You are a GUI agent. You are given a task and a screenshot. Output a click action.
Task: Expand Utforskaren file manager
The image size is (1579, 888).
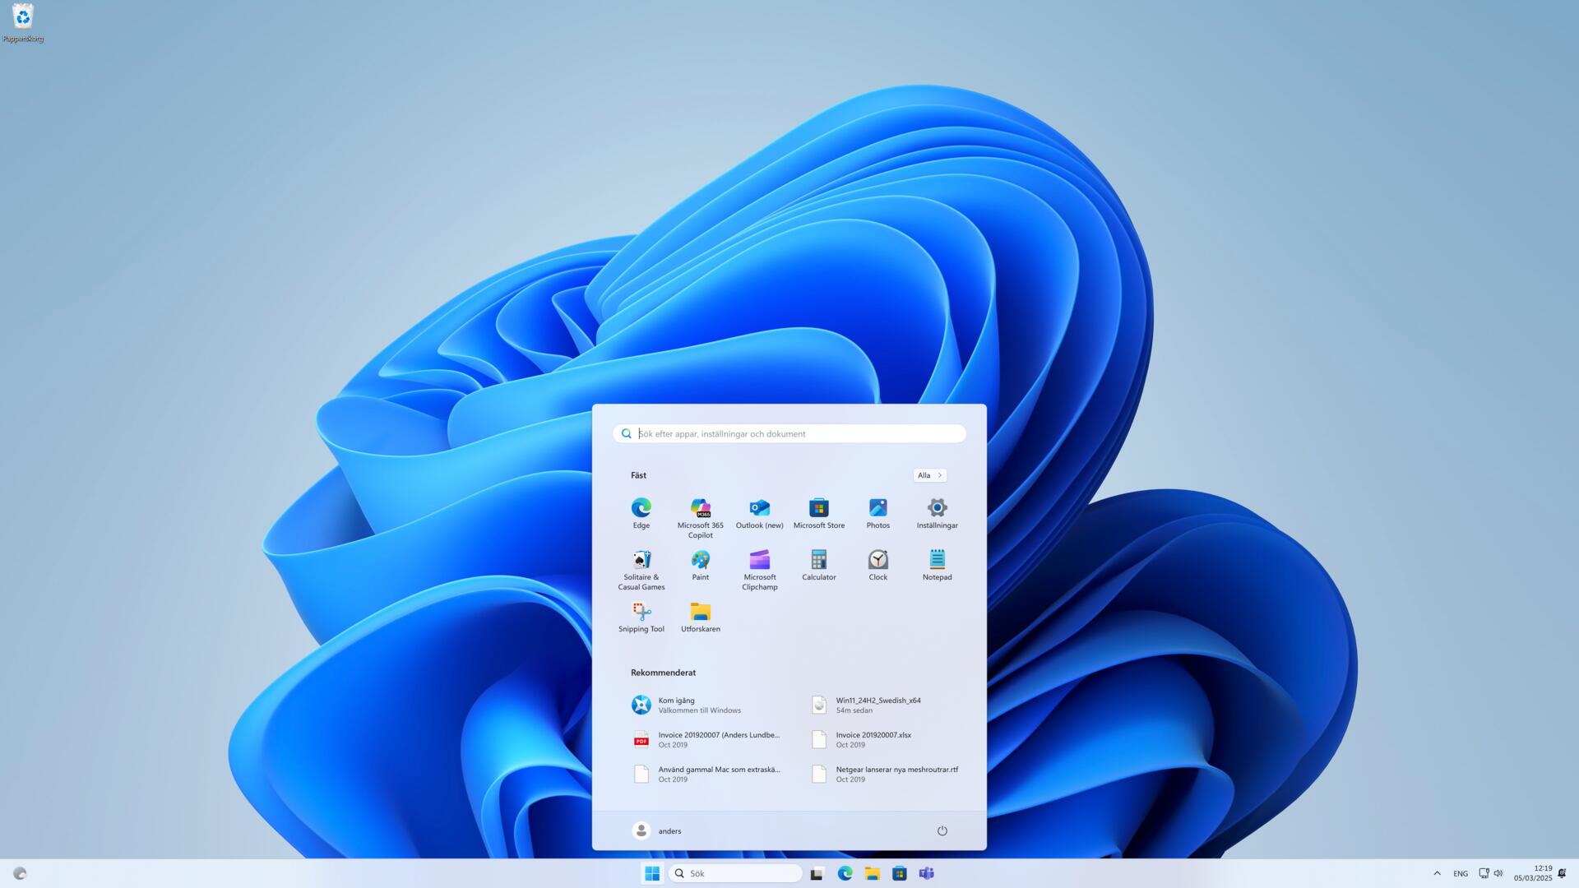click(x=700, y=613)
